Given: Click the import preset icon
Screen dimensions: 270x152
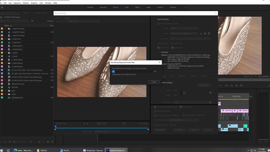Looking at the screenshot, I should point(205,33).
